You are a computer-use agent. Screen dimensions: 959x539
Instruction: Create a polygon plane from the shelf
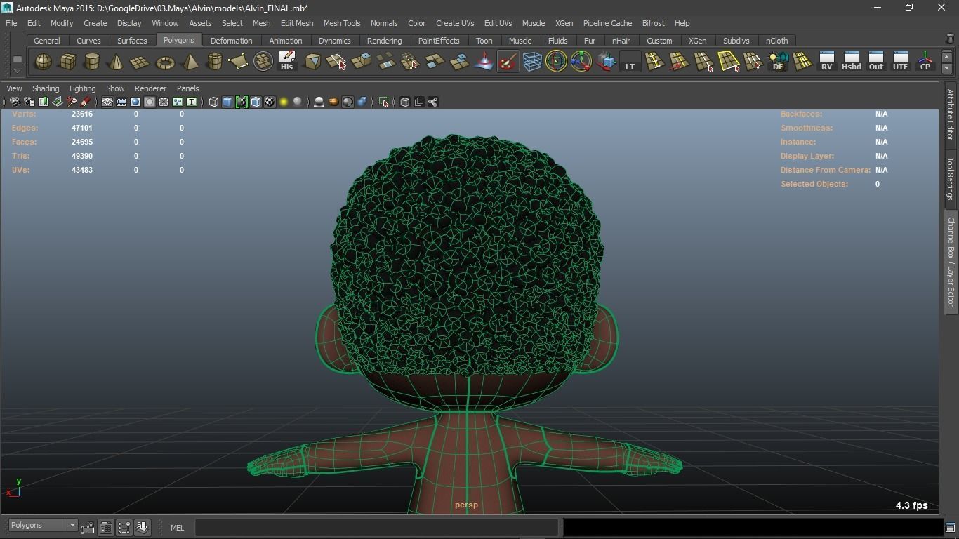140,62
